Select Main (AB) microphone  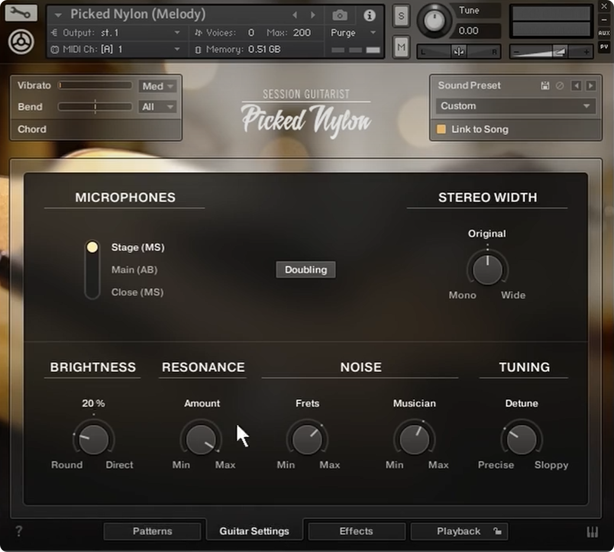coord(134,270)
